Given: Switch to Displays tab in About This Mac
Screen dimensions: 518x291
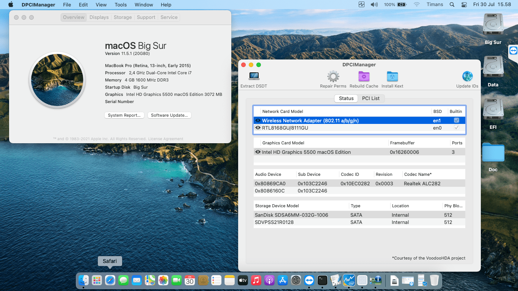Looking at the screenshot, I should (99, 17).
